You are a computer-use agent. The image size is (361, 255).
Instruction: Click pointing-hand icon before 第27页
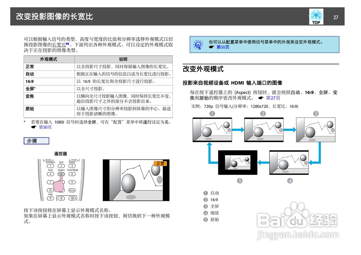(261, 98)
